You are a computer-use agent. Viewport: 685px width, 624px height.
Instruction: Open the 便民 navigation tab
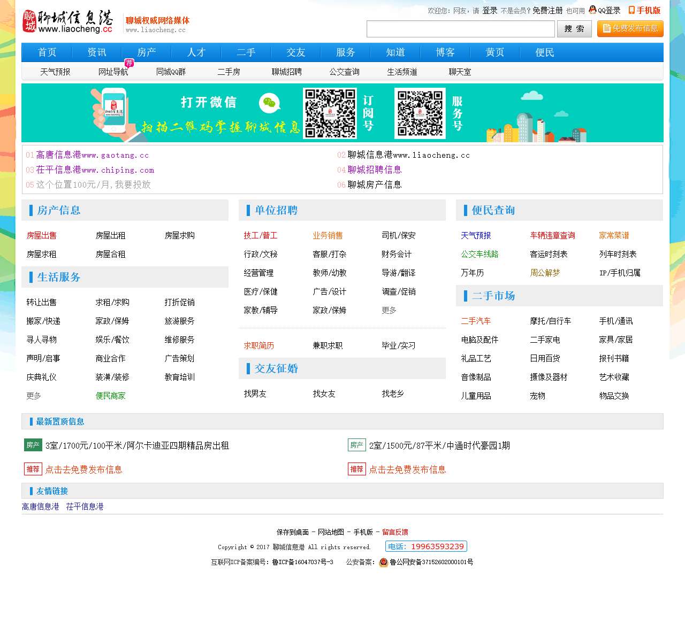(545, 52)
